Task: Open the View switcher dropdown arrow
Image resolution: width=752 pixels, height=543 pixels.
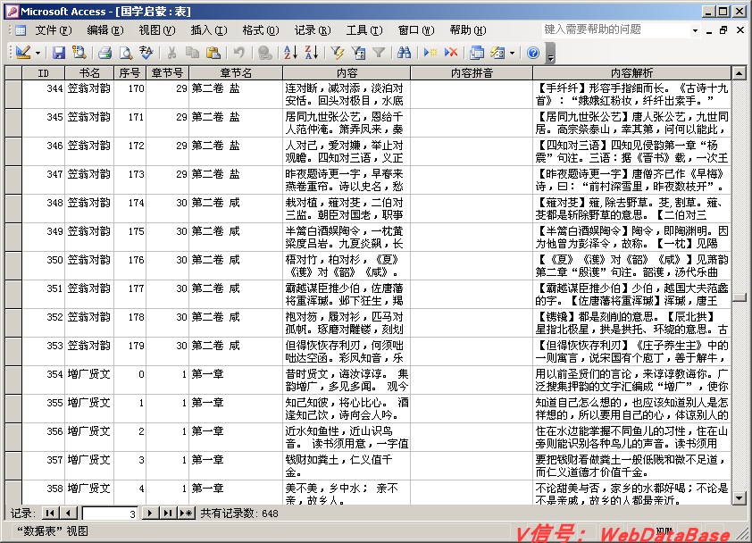Action: [38, 54]
